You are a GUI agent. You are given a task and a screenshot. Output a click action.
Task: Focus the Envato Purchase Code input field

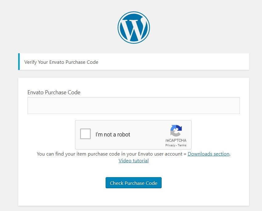tap(134, 105)
